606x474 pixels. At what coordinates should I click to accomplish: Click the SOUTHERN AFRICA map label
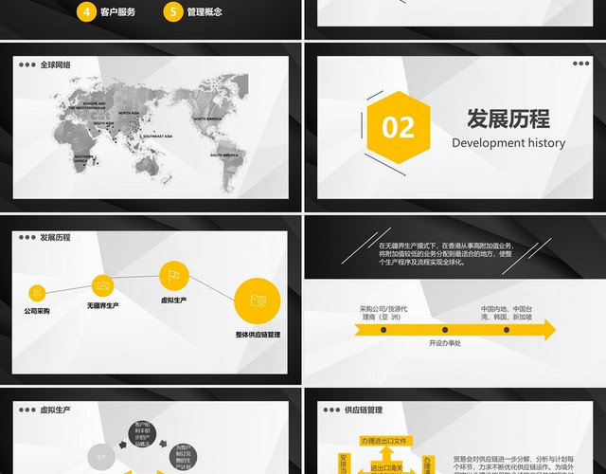pos(83,158)
